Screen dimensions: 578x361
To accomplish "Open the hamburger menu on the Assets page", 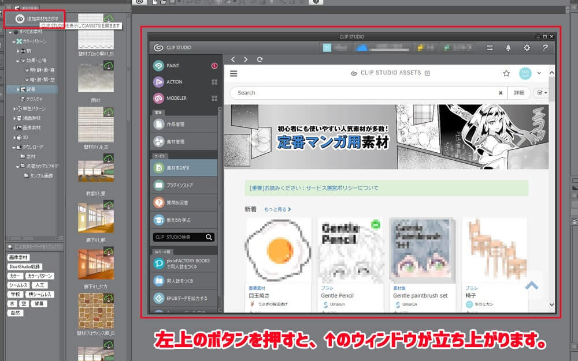I will click(234, 73).
